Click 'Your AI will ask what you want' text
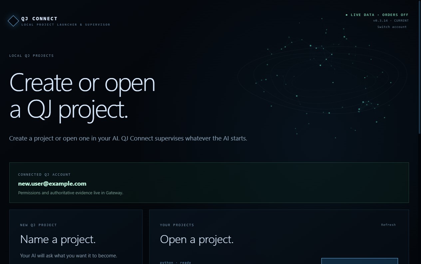 pyautogui.click(x=69, y=256)
